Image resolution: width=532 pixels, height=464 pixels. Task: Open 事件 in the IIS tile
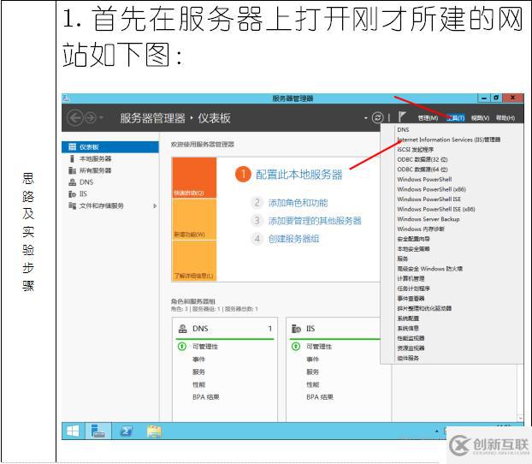(312, 359)
